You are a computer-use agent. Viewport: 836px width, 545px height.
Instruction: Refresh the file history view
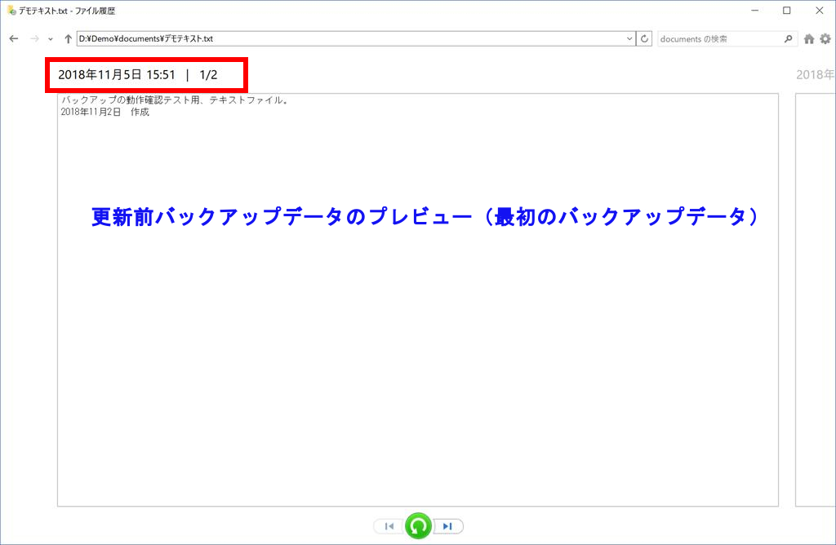pos(645,38)
